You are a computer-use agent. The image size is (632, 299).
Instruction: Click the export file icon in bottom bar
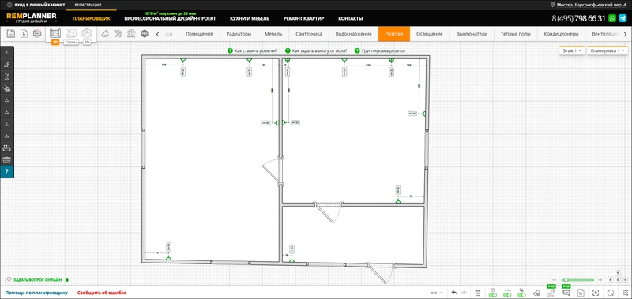[x=581, y=293]
